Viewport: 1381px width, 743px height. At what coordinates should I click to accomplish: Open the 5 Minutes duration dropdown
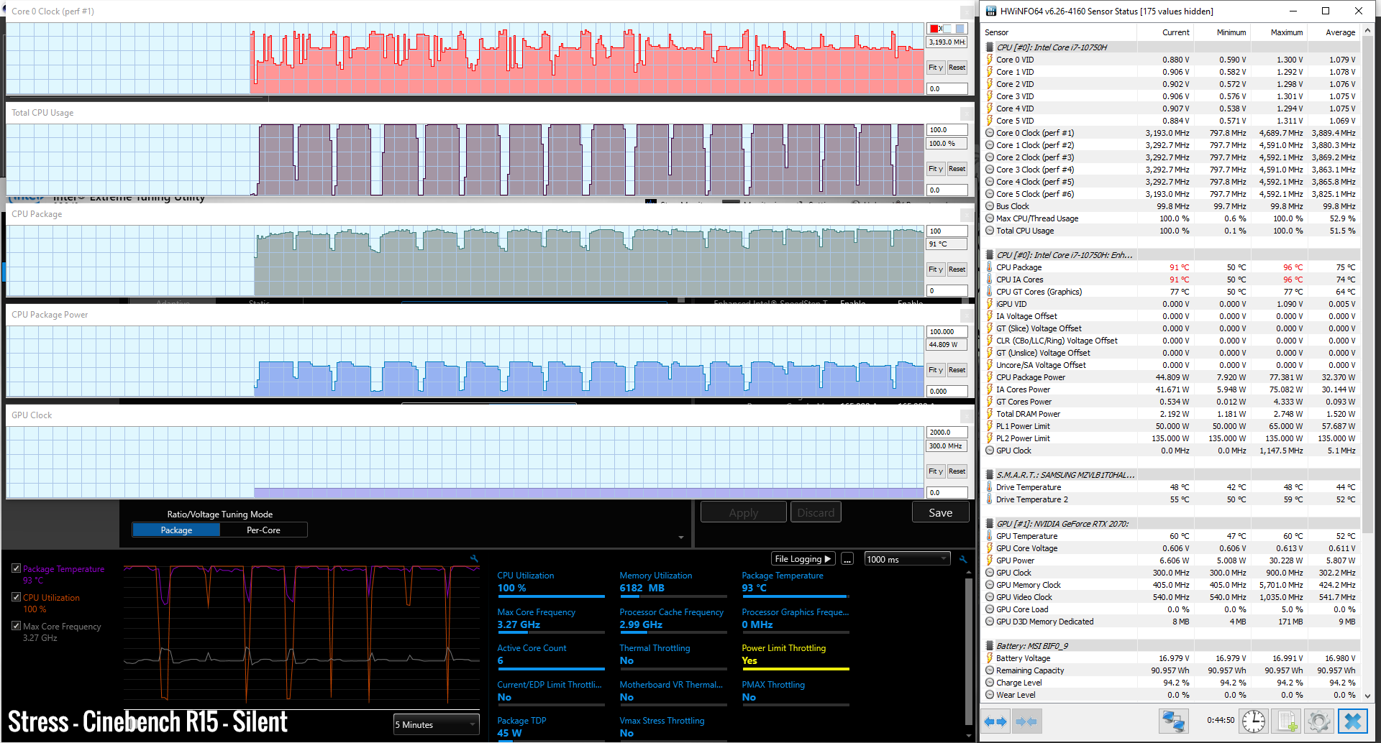436,724
